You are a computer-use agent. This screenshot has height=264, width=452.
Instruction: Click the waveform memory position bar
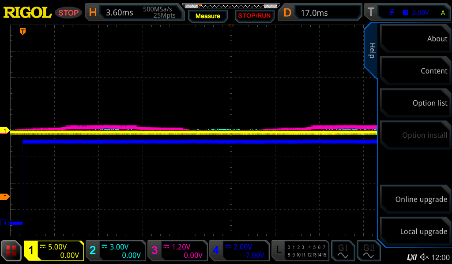point(231,6)
